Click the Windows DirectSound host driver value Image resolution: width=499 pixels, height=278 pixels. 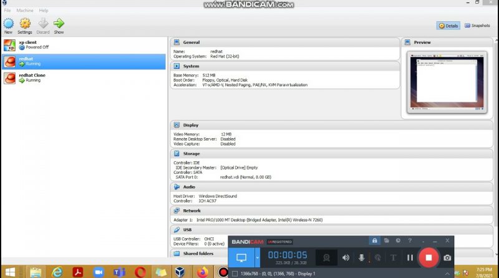[218, 196]
